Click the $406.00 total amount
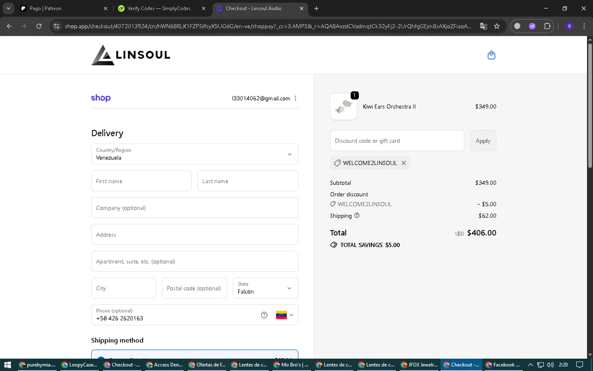This screenshot has width=593, height=371. click(482, 233)
